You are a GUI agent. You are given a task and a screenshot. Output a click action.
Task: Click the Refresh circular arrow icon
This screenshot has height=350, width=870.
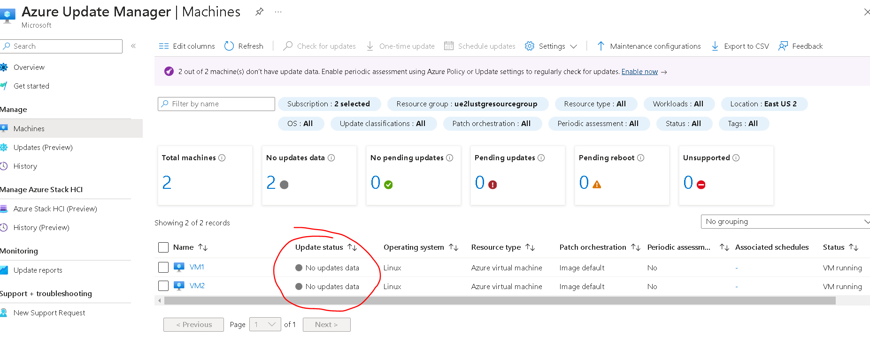tap(229, 46)
